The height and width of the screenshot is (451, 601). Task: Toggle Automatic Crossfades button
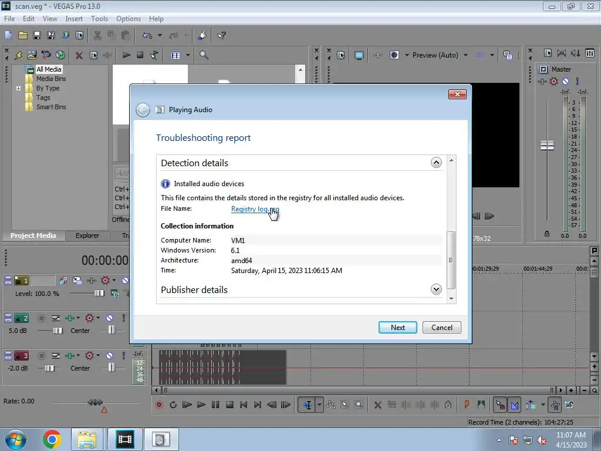(x=515, y=405)
